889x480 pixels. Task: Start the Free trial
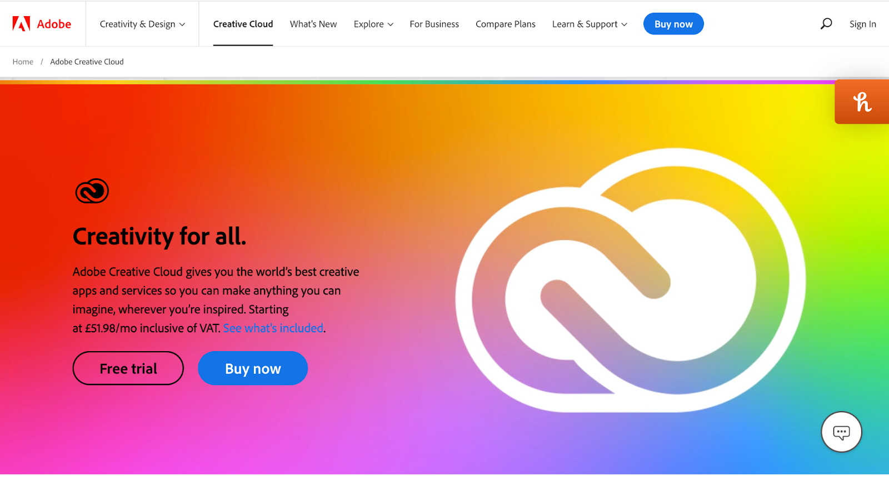click(128, 368)
